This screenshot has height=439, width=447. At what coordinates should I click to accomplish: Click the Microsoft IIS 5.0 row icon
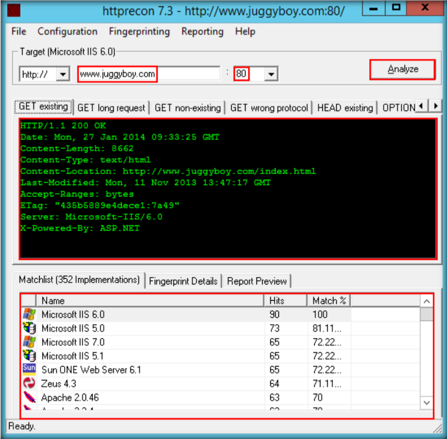click(x=29, y=328)
